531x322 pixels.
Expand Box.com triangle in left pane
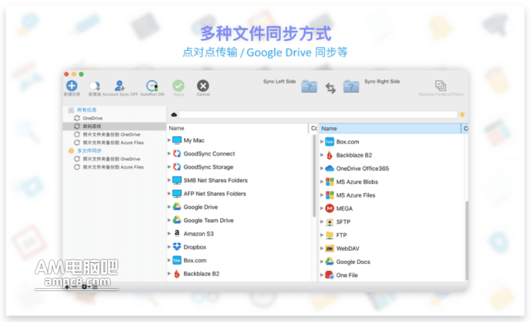169,260
